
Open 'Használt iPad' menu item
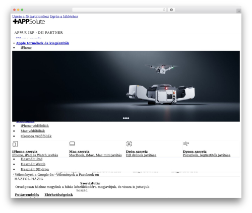(32, 159)
